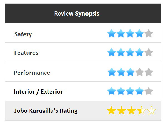Click the first blue star for Safety
Image resolution: width=167 pixels, height=125 pixels.
112,34
